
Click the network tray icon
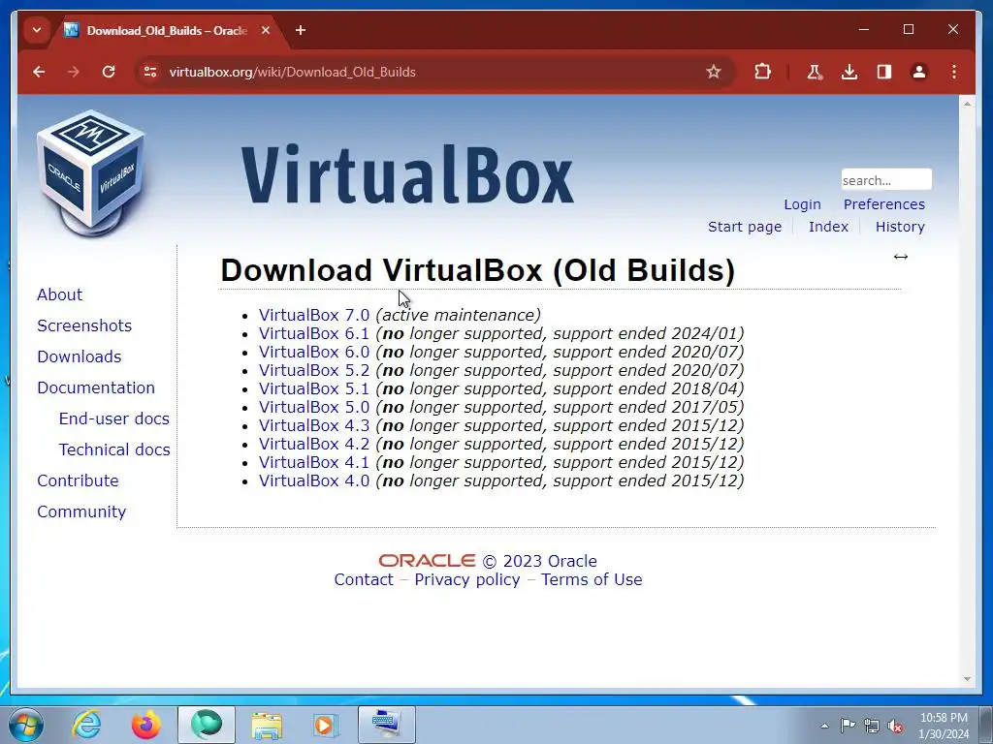point(872,726)
